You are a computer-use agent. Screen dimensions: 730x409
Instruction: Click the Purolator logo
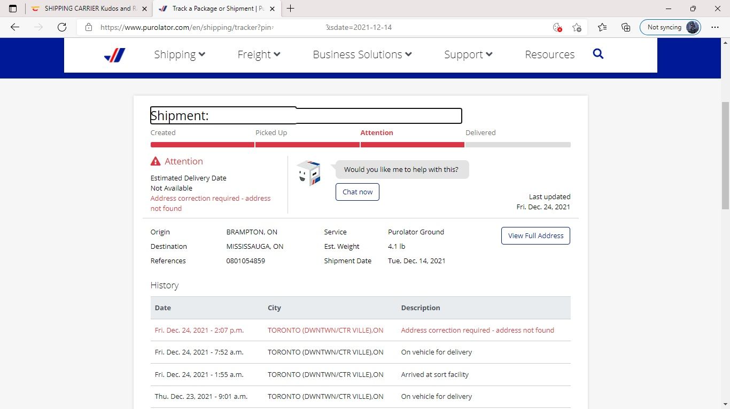coord(114,54)
